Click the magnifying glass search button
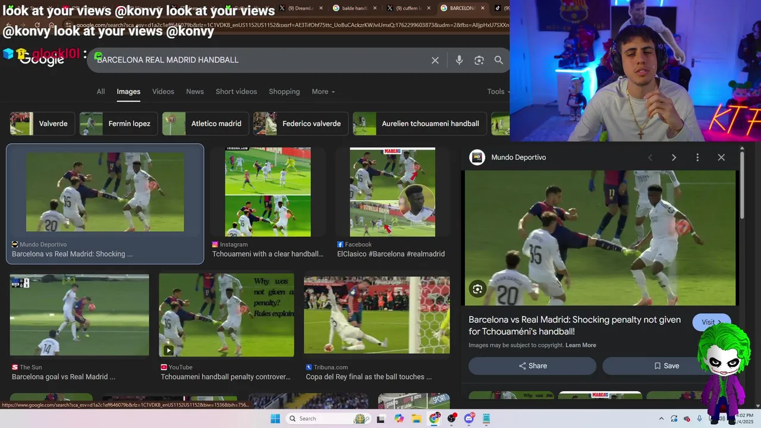The width and height of the screenshot is (761, 428). point(499,60)
